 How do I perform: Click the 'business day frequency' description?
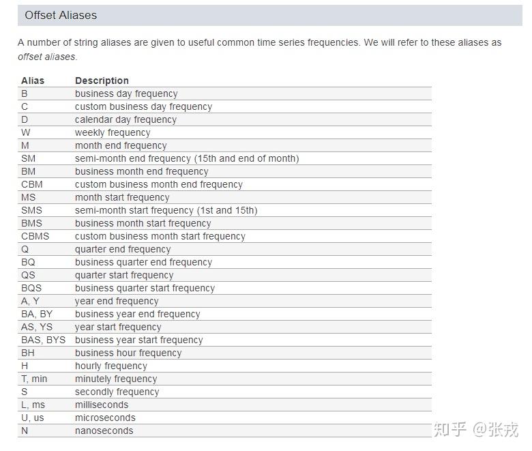126,93
